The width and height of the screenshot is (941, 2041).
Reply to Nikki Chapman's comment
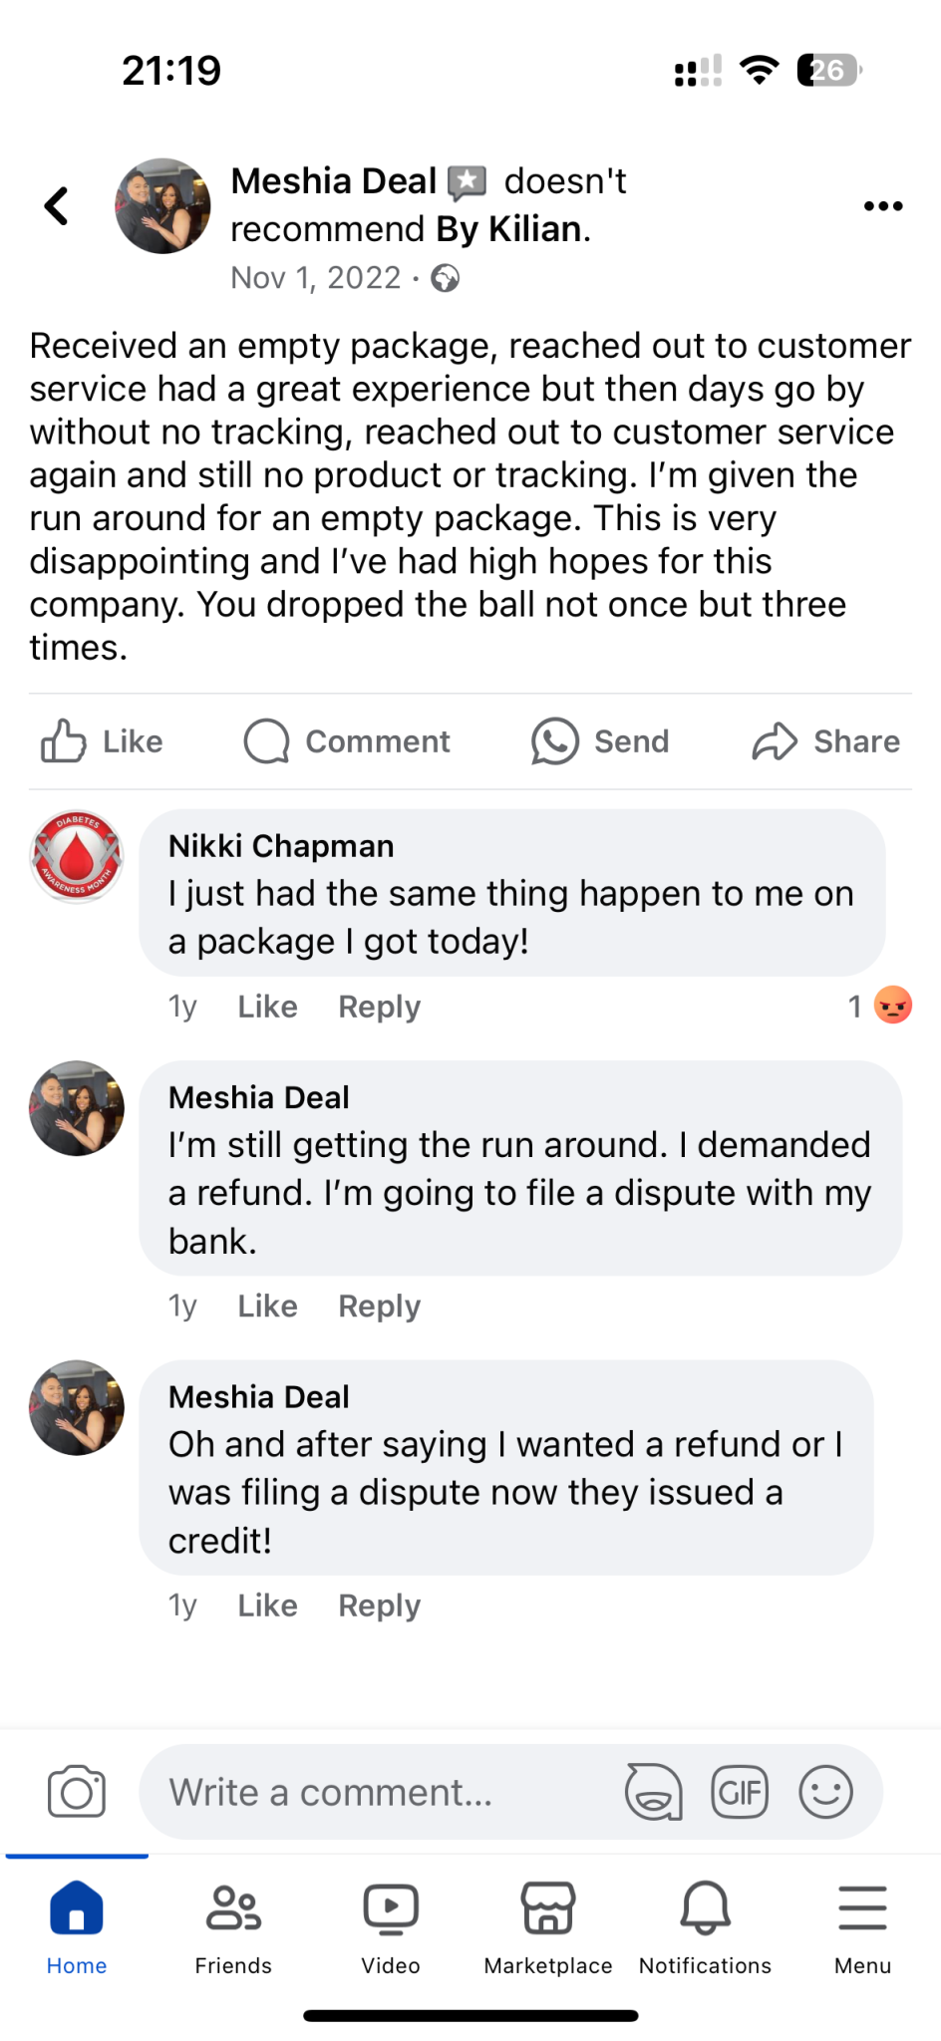[379, 1007]
